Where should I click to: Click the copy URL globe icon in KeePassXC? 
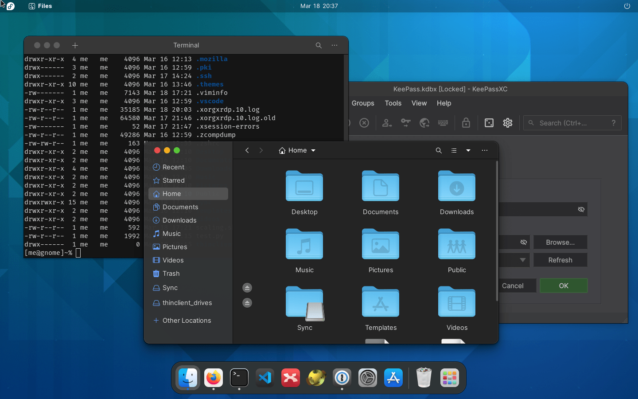(x=424, y=123)
